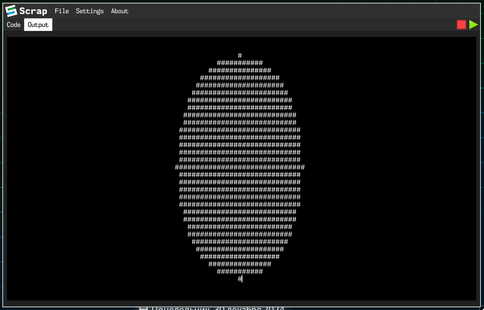Open the About menu
This screenshot has height=310, width=484.
tap(119, 11)
